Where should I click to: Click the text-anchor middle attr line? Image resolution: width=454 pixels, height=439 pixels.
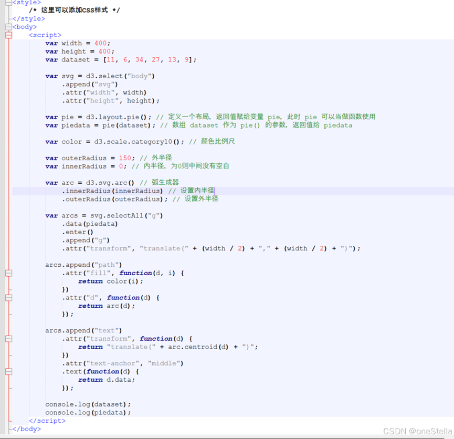[122, 364]
